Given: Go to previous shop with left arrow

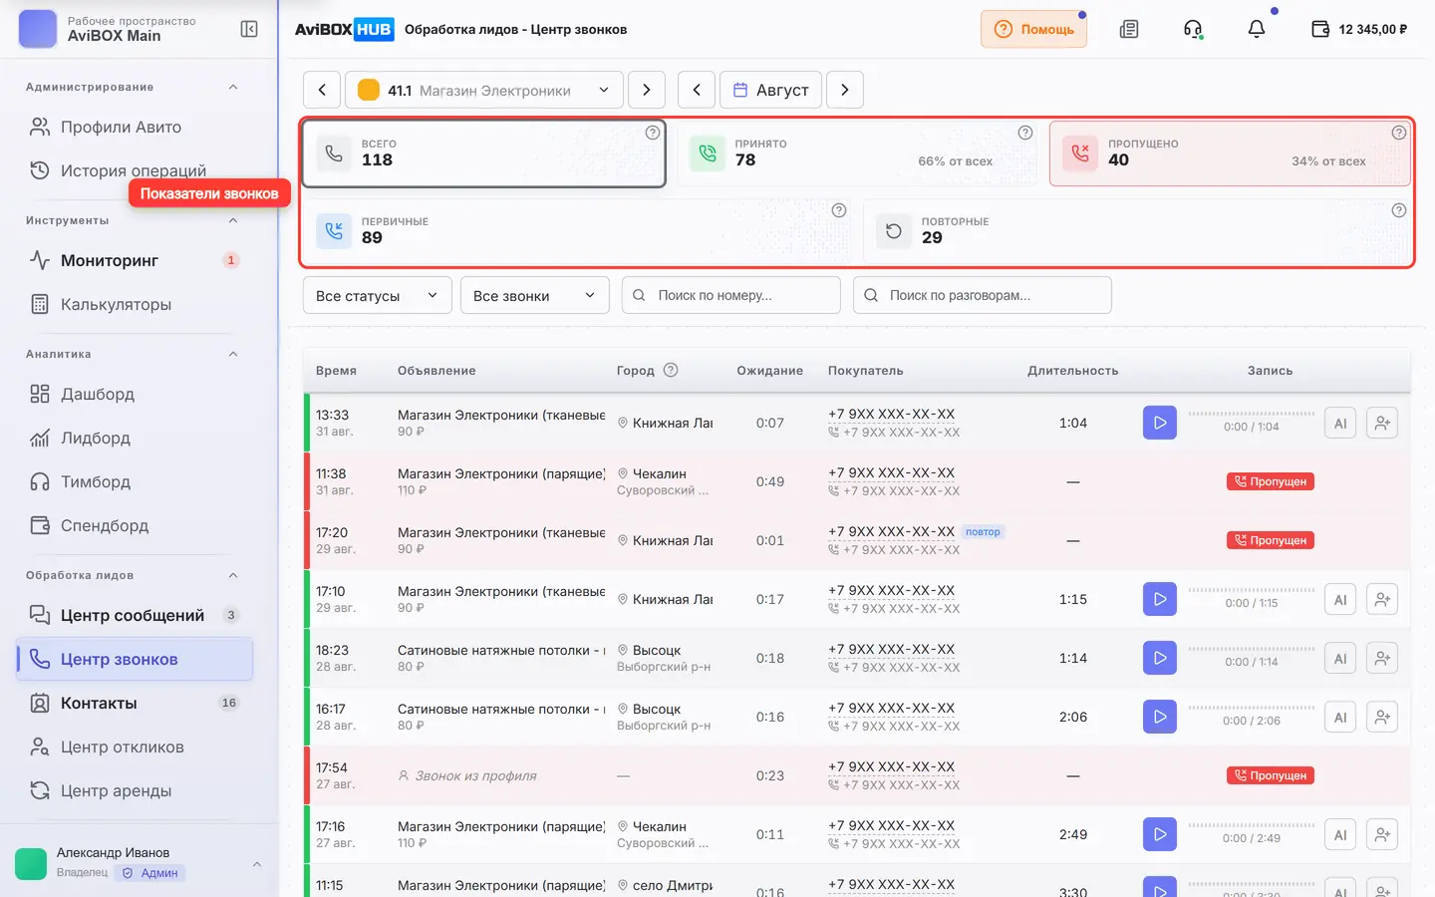Looking at the screenshot, I should (x=322, y=90).
